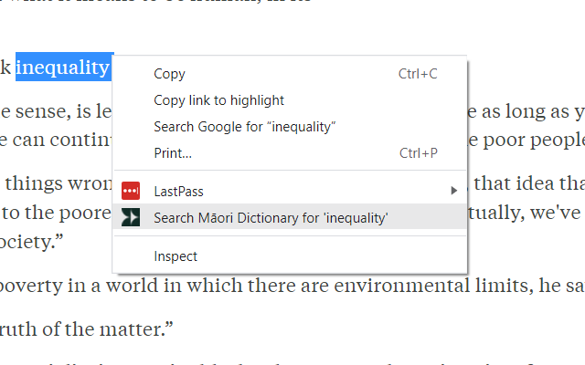Choose Inspect from the context menu
The height and width of the screenshot is (365, 585).
(175, 256)
